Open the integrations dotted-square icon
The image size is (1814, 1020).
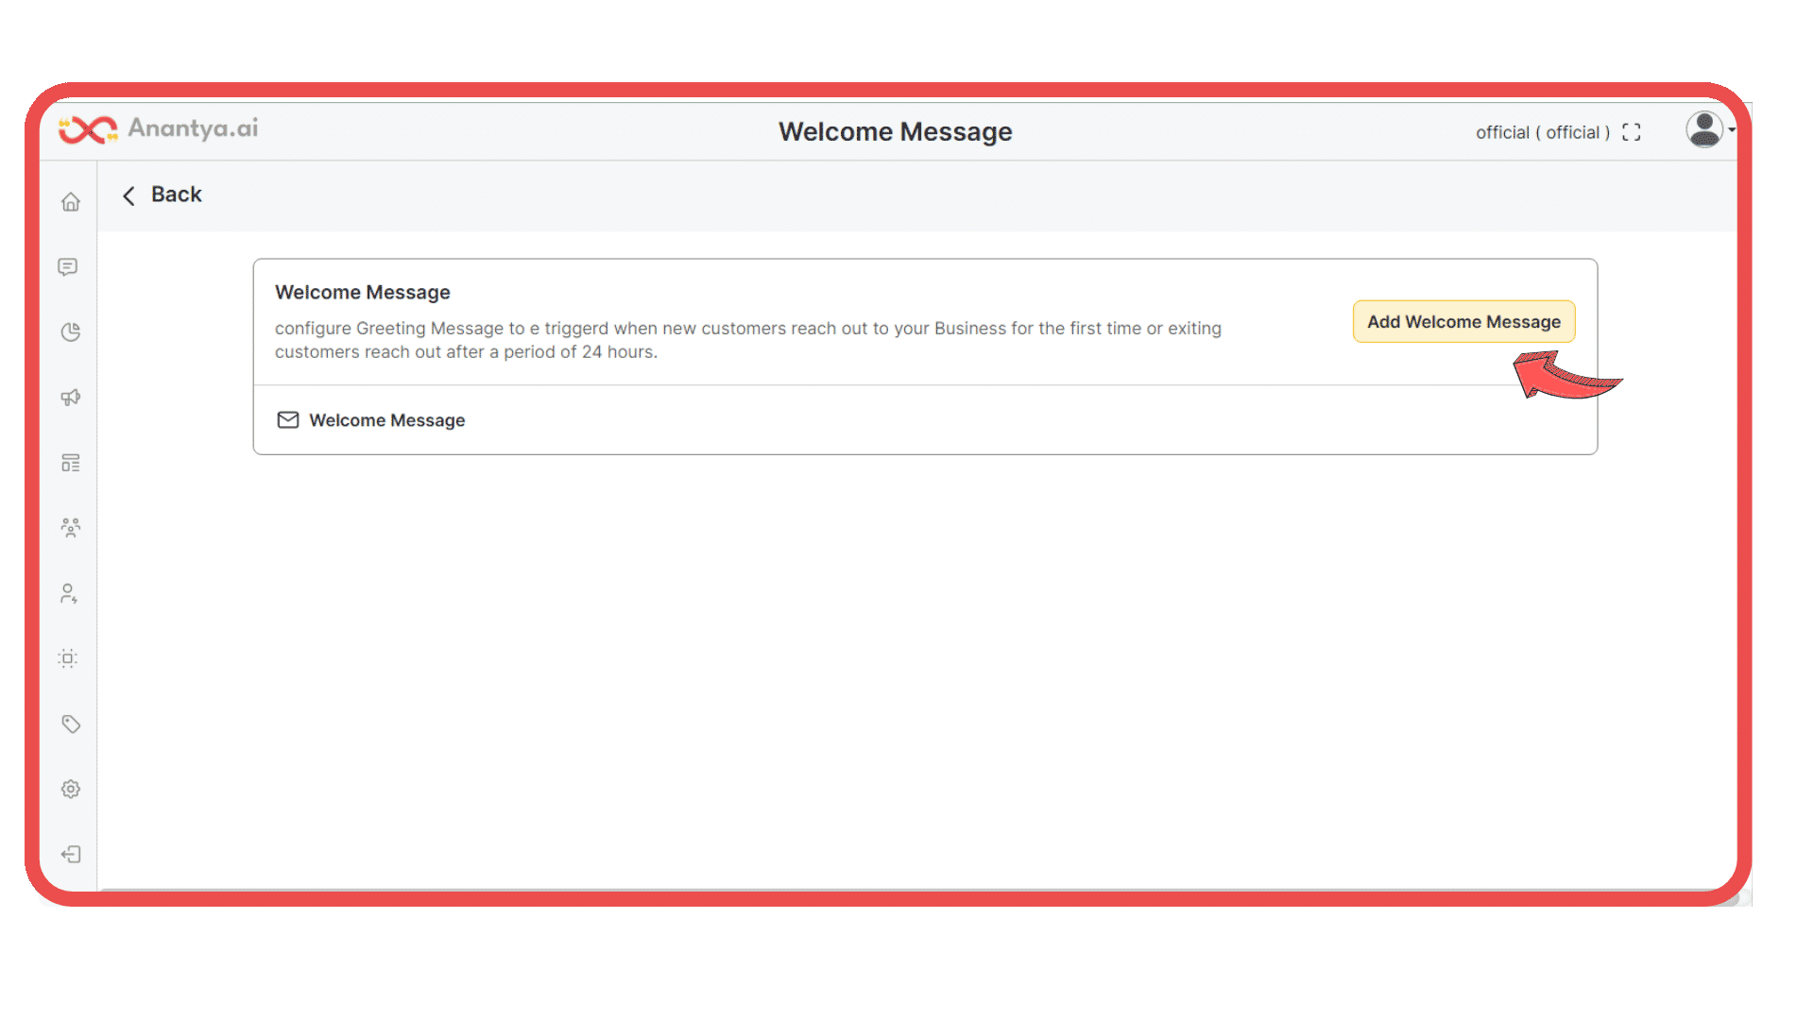click(x=68, y=658)
